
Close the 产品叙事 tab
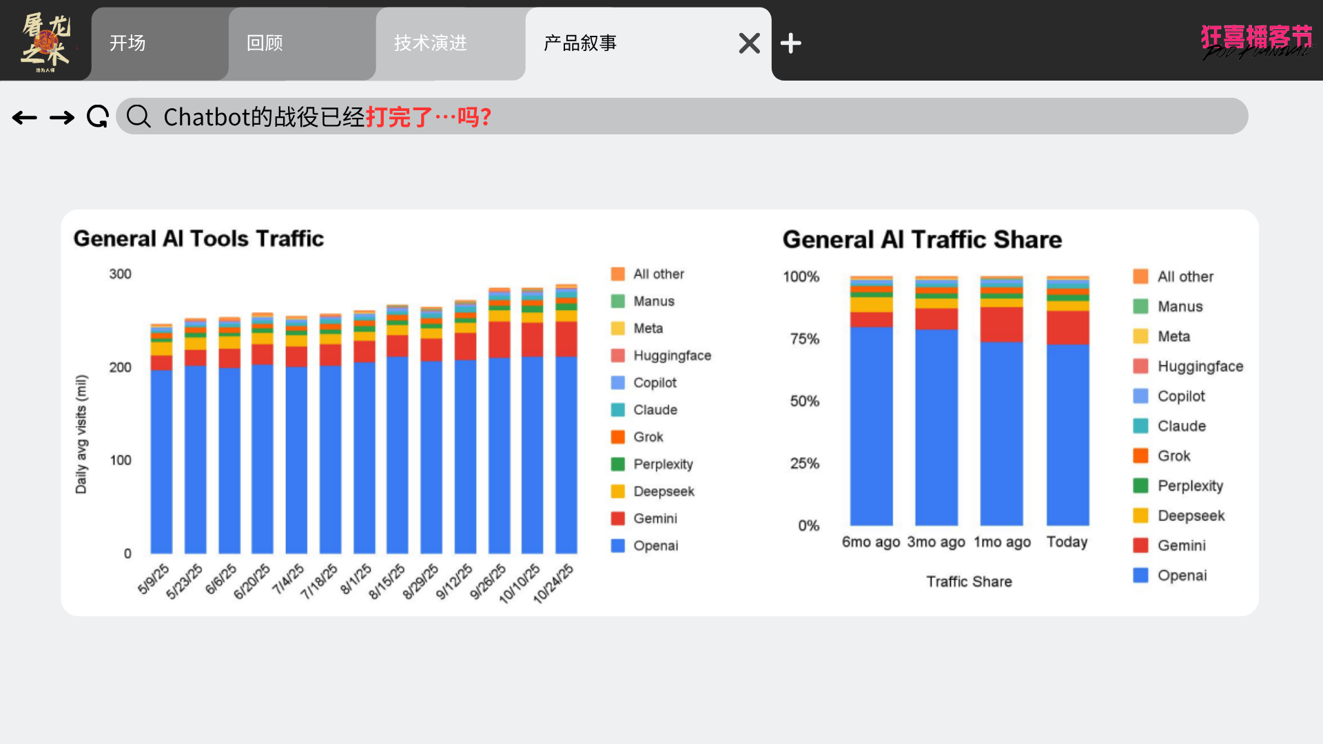point(749,43)
